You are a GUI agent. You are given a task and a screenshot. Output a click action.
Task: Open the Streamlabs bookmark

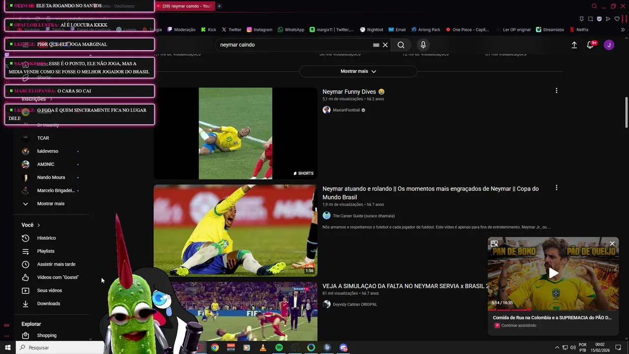[x=550, y=29]
